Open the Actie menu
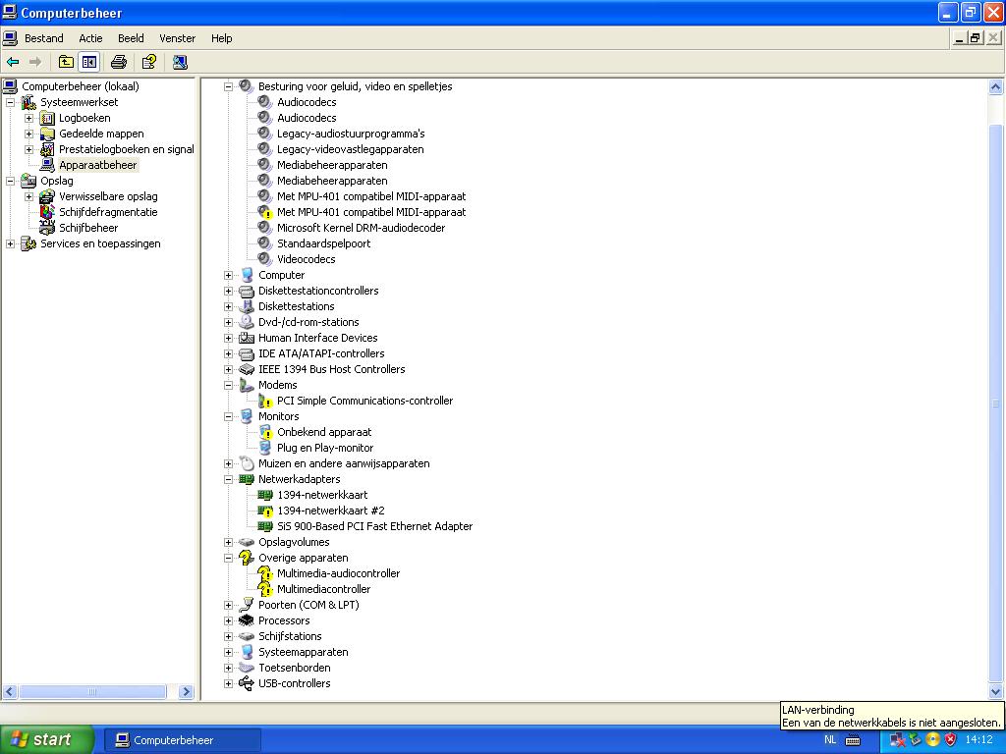 tap(90, 38)
